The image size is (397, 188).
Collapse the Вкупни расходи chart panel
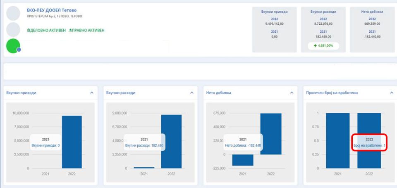click(x=191, y=93)
